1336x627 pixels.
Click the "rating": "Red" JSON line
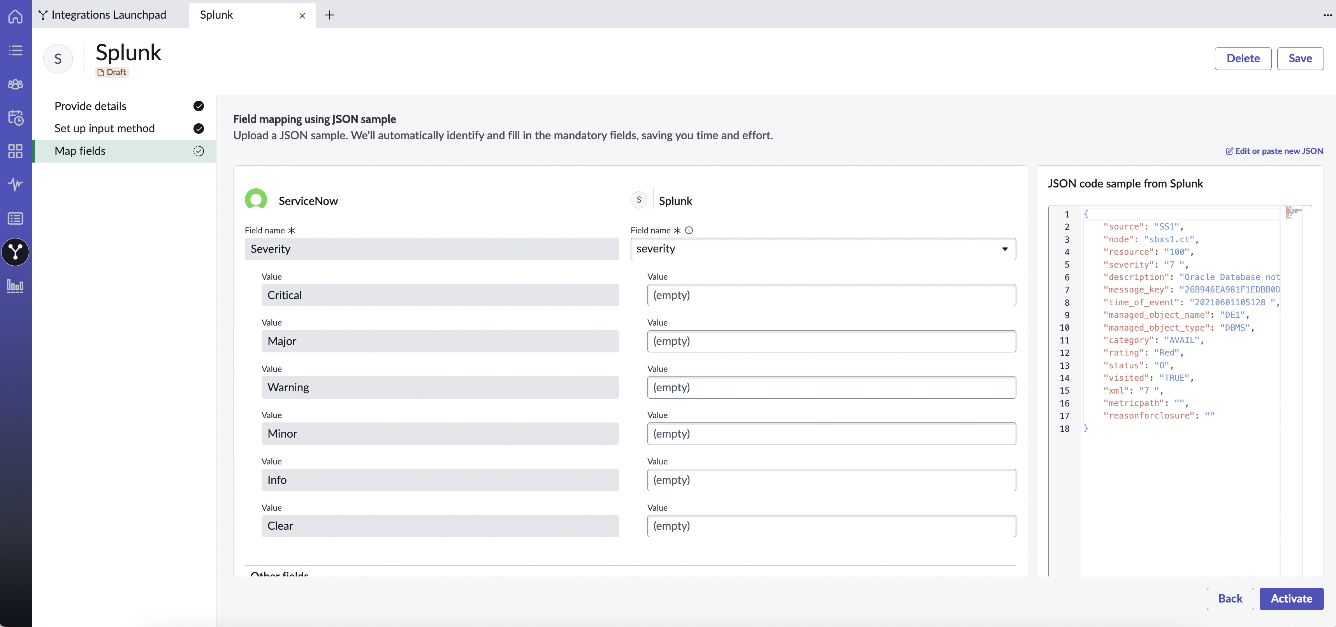(1143, 353)
